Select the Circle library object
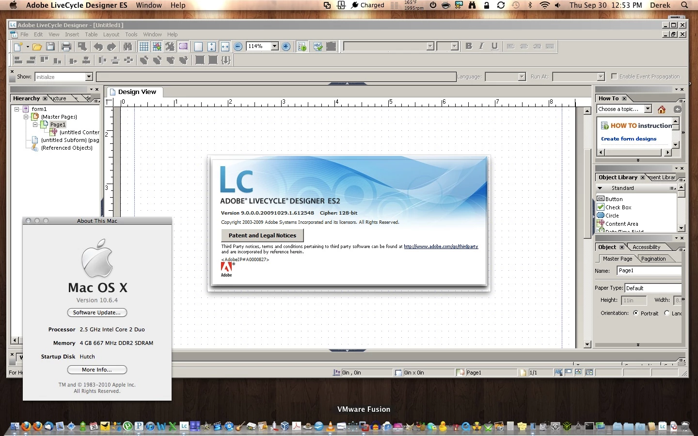Screen dimensions: 698x436 [x=608, y=216]
